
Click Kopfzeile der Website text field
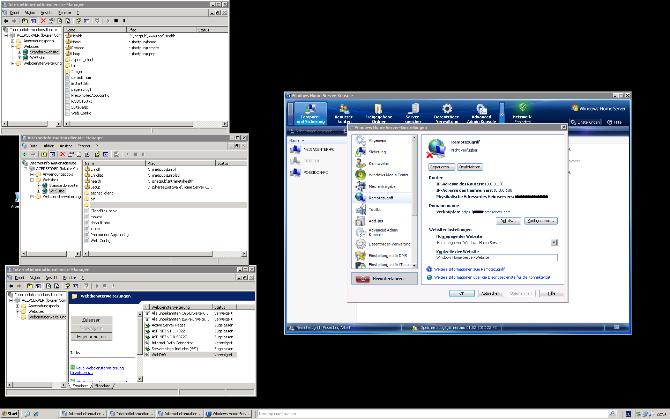coord(497,257)
